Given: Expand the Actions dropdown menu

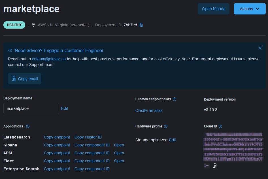Looking at the screenshot, I should pyautogui.click(x=249, y=9).
